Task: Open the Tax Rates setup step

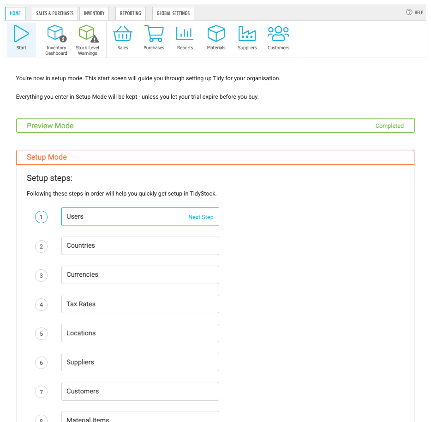Action: tap(140, 304)
